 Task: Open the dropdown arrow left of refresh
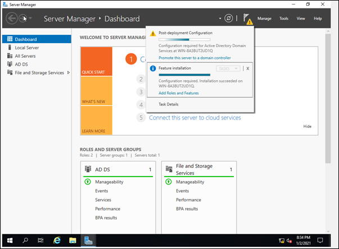pyautogui.click(x=220, y=19)
